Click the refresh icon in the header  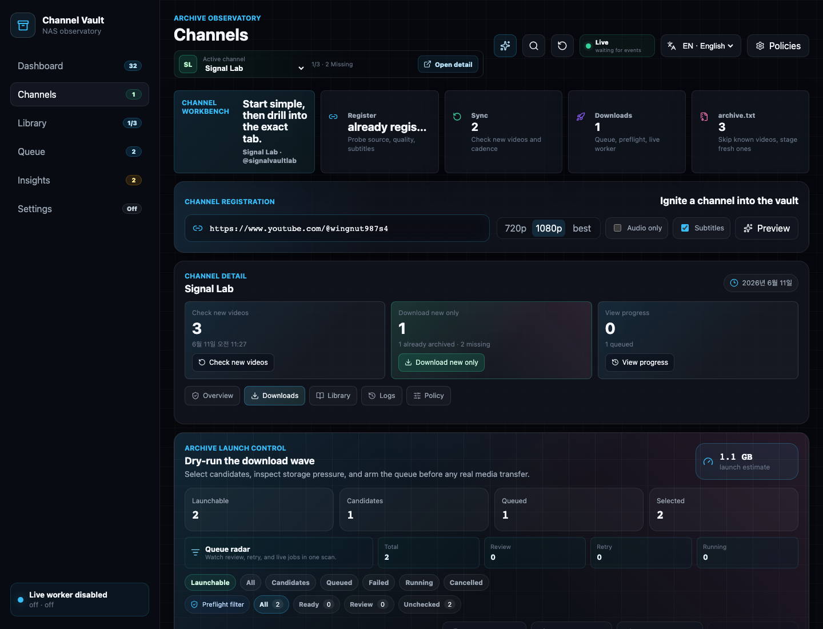[x=562, y=46]
